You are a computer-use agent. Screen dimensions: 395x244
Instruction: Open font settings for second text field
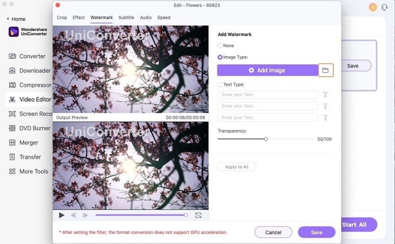coord(325,106)
